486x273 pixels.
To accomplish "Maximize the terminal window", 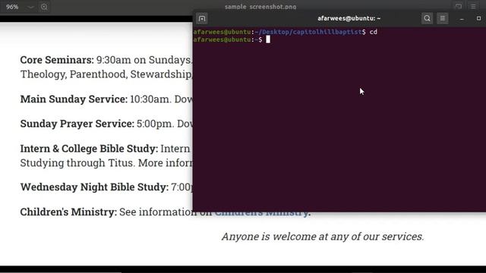I will tap(478, 18).
